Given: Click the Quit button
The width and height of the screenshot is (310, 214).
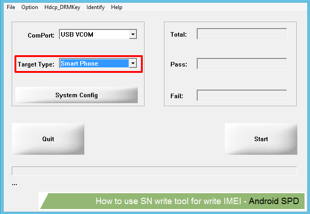Looking at the screenshot, I should click(48, 139).
